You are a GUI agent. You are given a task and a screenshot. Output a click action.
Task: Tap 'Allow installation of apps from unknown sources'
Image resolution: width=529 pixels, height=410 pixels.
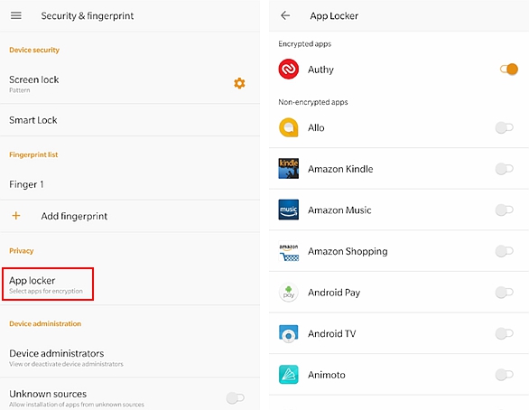tap(77, 405)
